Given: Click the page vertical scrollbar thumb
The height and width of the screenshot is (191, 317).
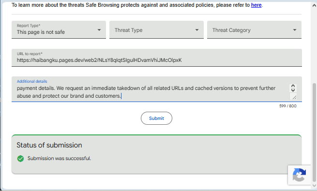Looking at the screenshot, I should tap(314, 132).
